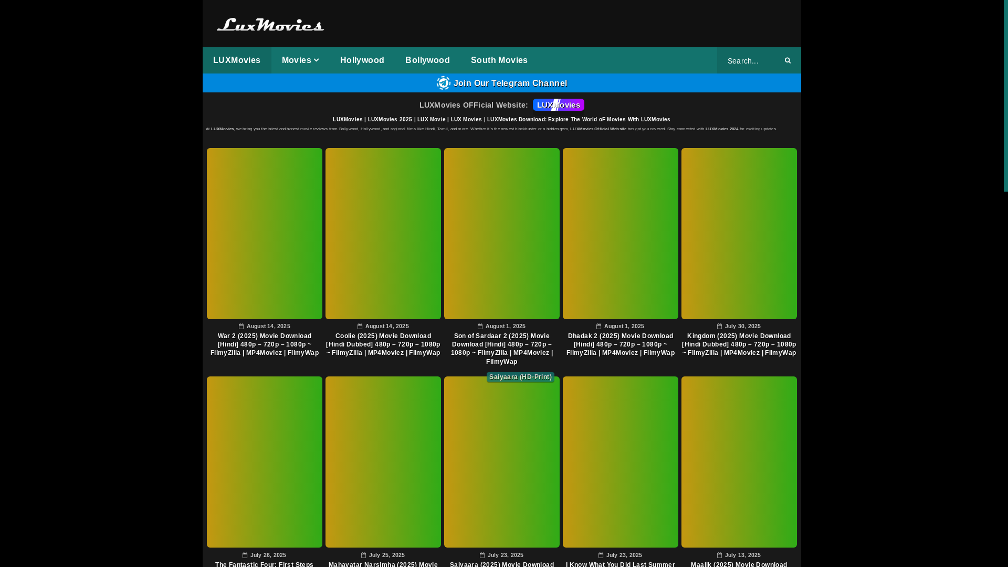The image size is (1008, 567).
Task: Click calendar icon beside July 13, 2025
Action: click(x=720, y=555)
